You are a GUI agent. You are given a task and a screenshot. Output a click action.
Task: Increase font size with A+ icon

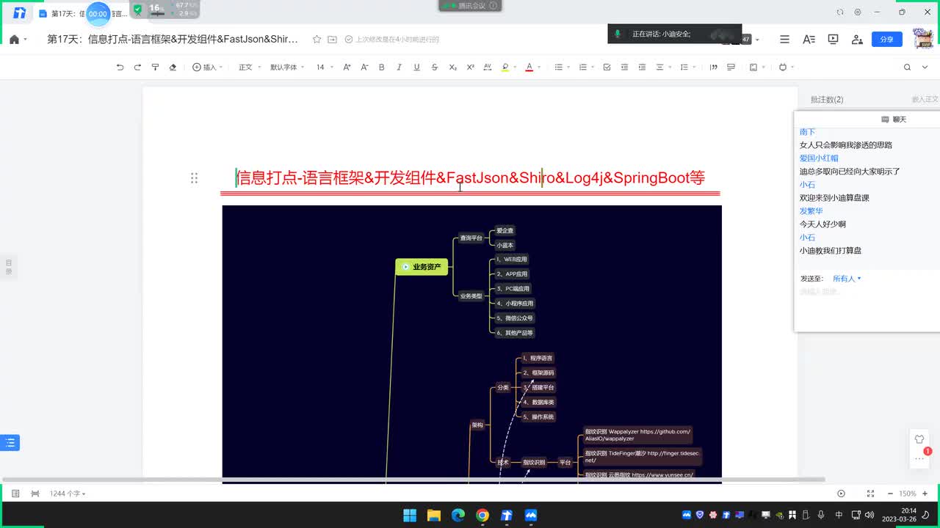coord(347,67)
